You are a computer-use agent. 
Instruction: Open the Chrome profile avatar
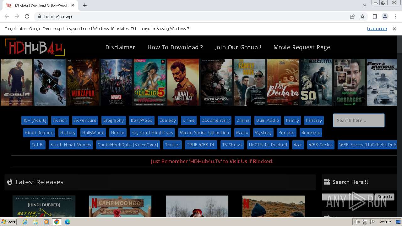(x=385, y=16)
